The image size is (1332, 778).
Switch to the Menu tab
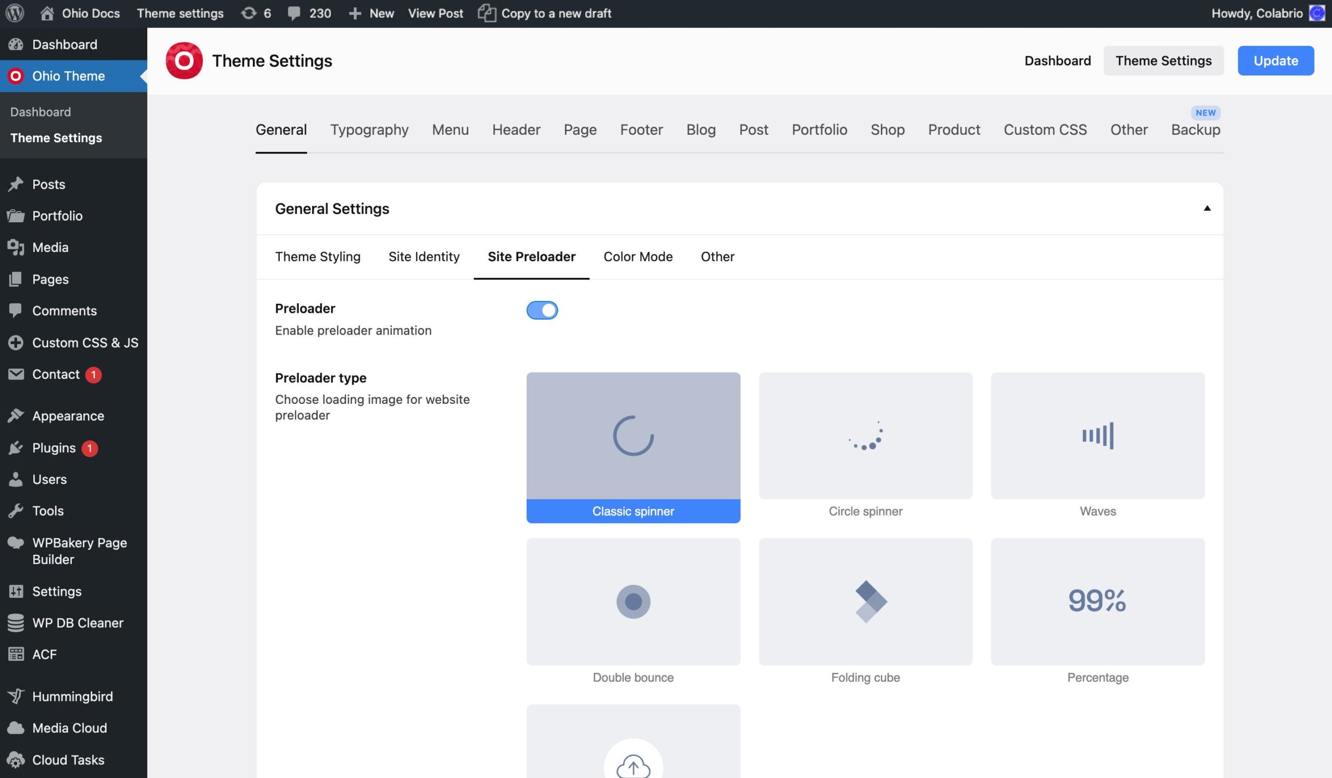(451, 130)
